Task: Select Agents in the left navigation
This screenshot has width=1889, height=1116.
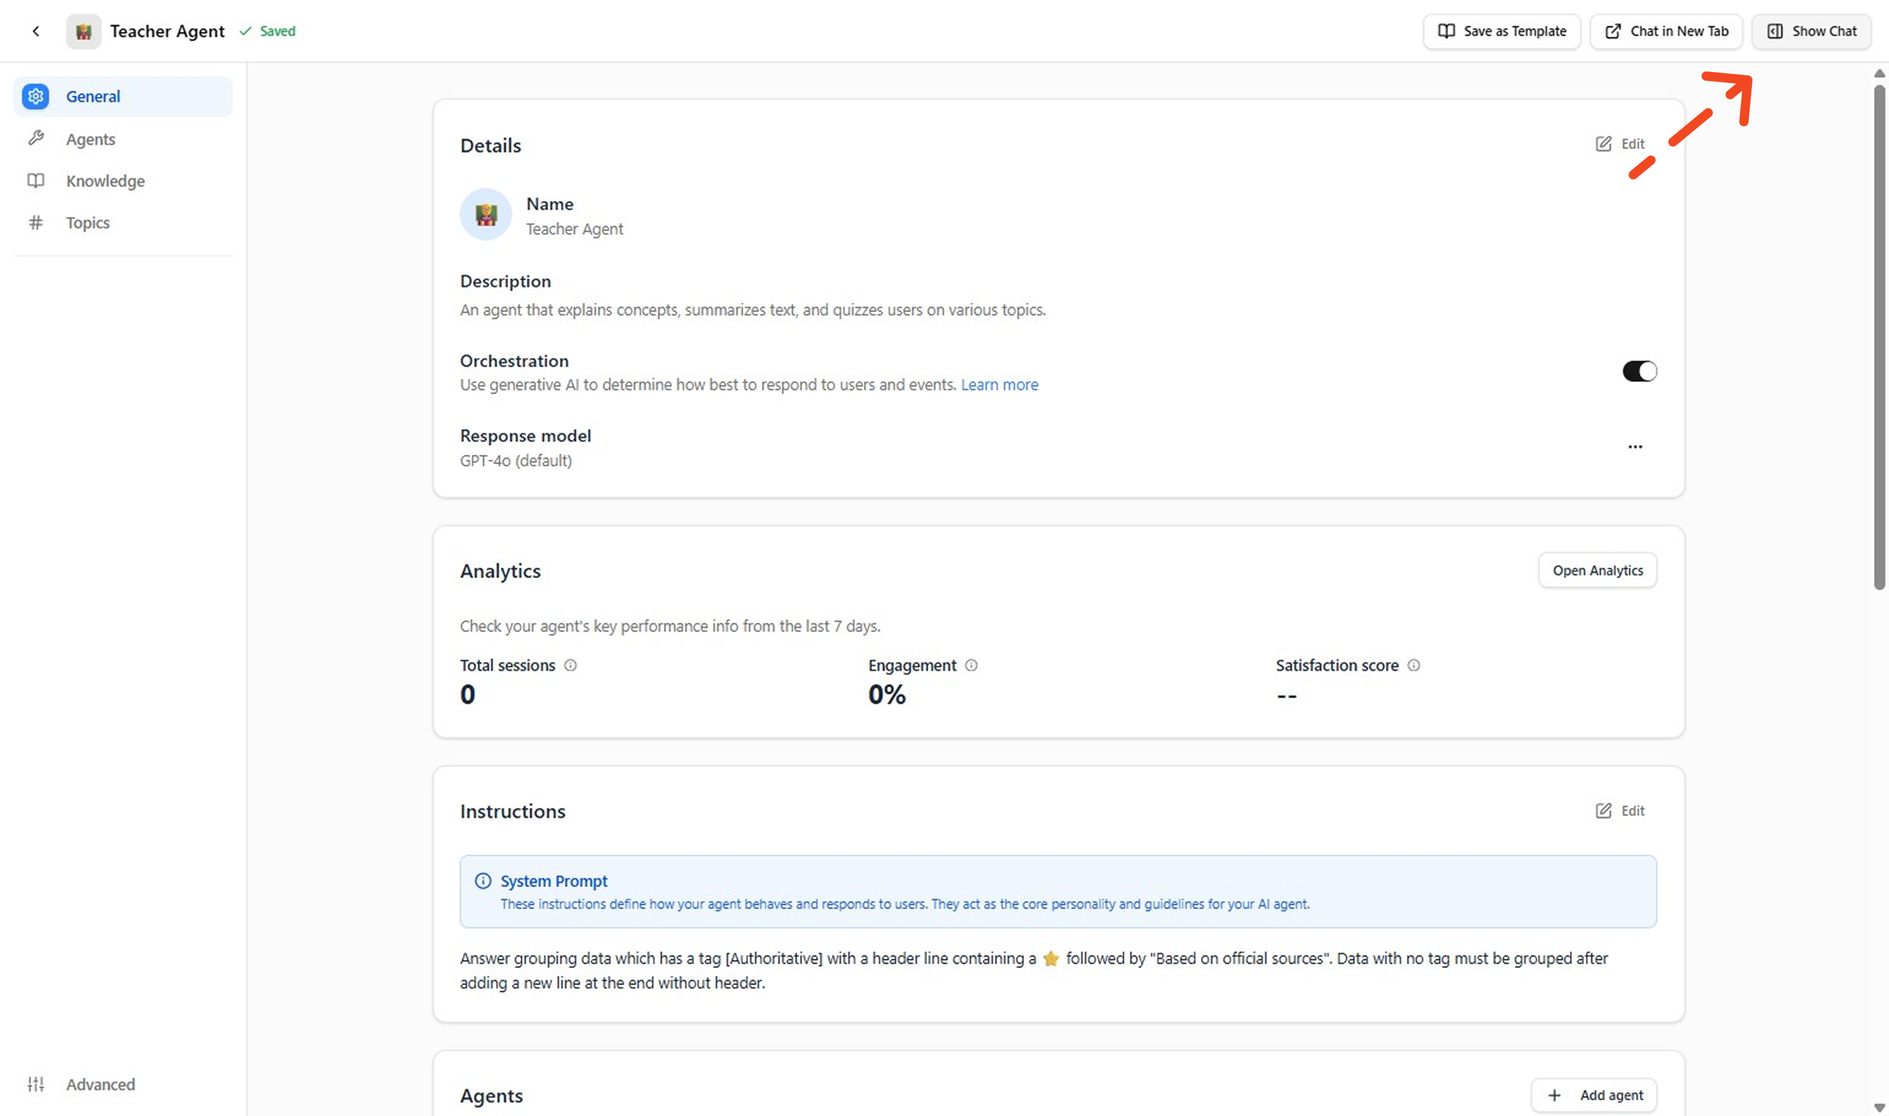Action: (x=89, y=138)
